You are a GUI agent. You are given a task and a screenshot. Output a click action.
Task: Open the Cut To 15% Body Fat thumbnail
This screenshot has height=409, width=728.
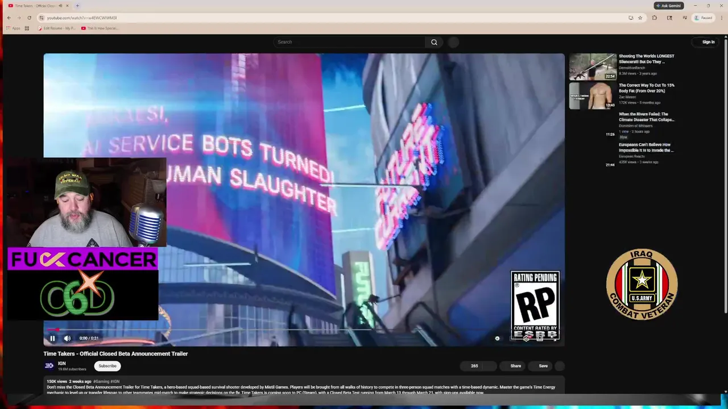[x=593, y=96]
